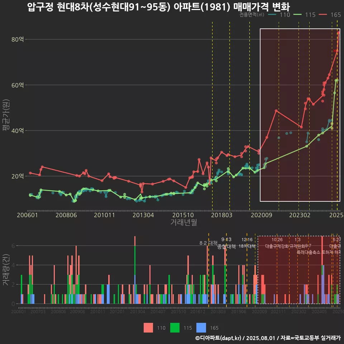Click the 201304 tick on the price chart
The image size is (344, 344).
[x=143, y=215]
